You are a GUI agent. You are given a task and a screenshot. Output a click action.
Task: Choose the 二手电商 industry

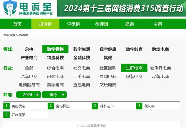82,76
